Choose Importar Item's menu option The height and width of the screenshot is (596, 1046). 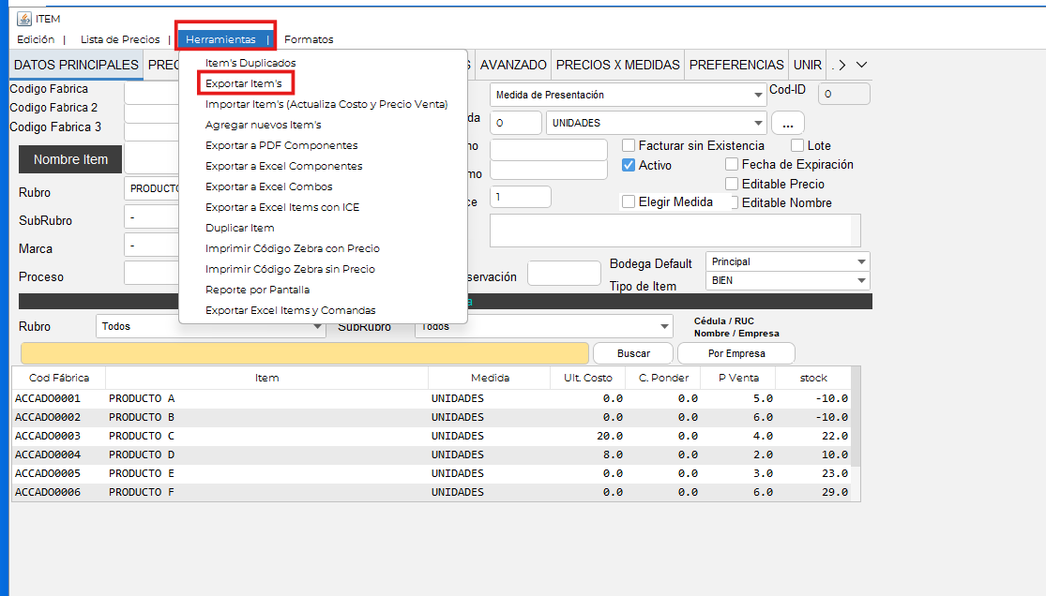(x=326, y=104)
